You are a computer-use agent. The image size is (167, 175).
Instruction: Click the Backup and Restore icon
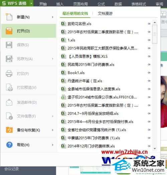click(9, 130)
